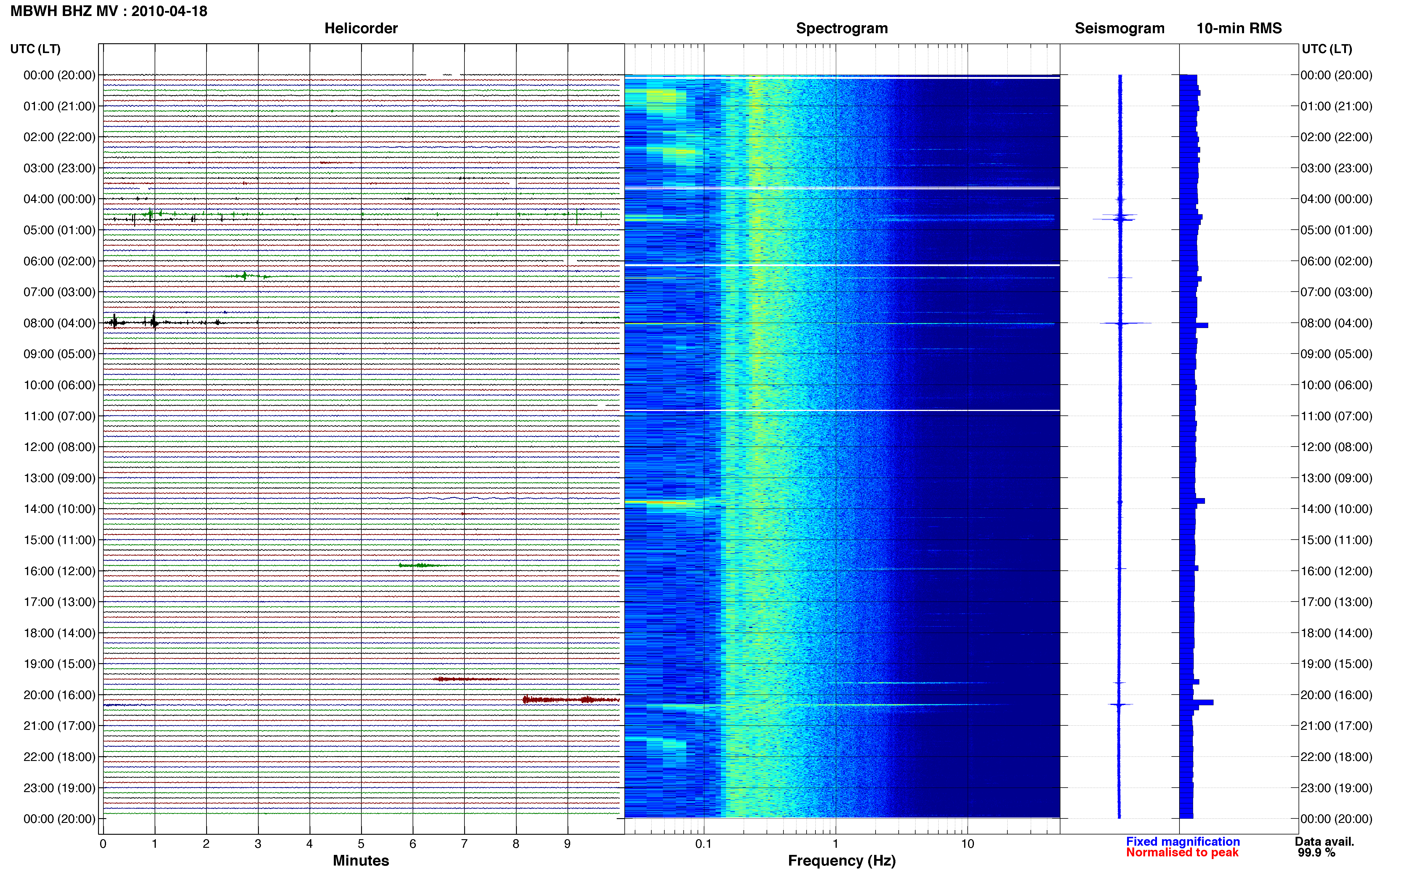Click the 1 tick on the Frequency axis

point(835,844)
